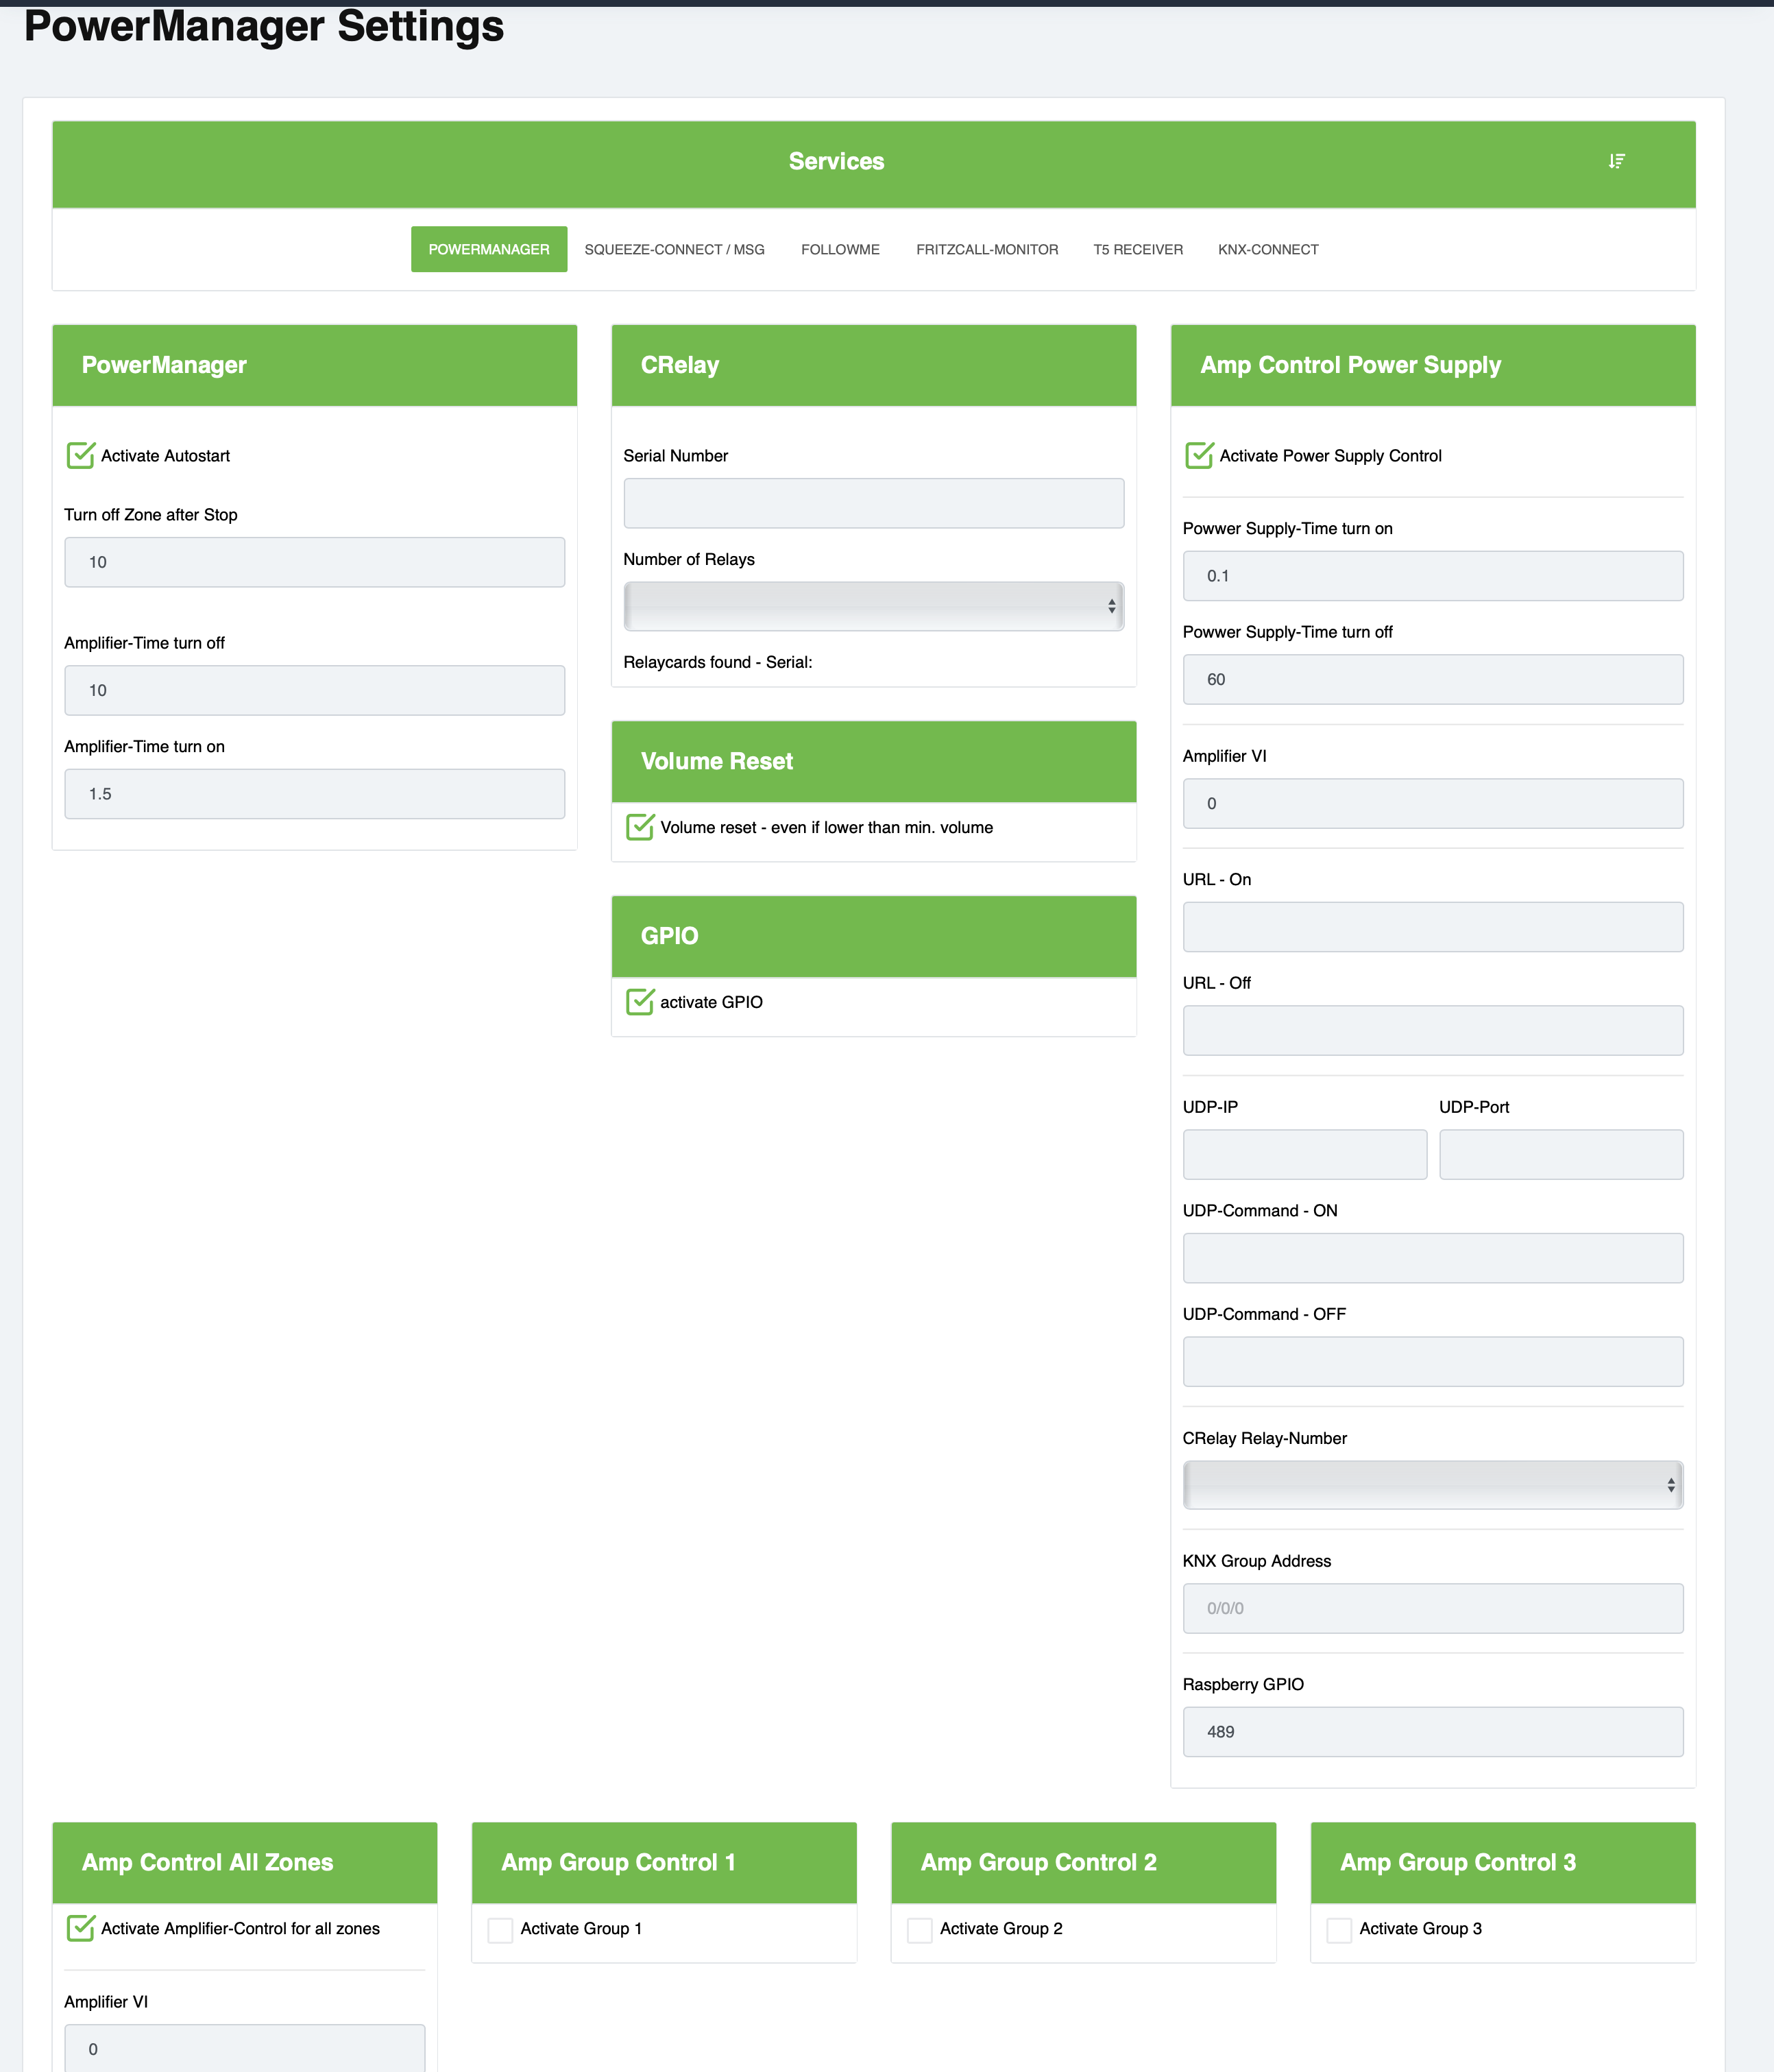Expand the CRelay Relay-Number dropdown

click(1432, 1485)
